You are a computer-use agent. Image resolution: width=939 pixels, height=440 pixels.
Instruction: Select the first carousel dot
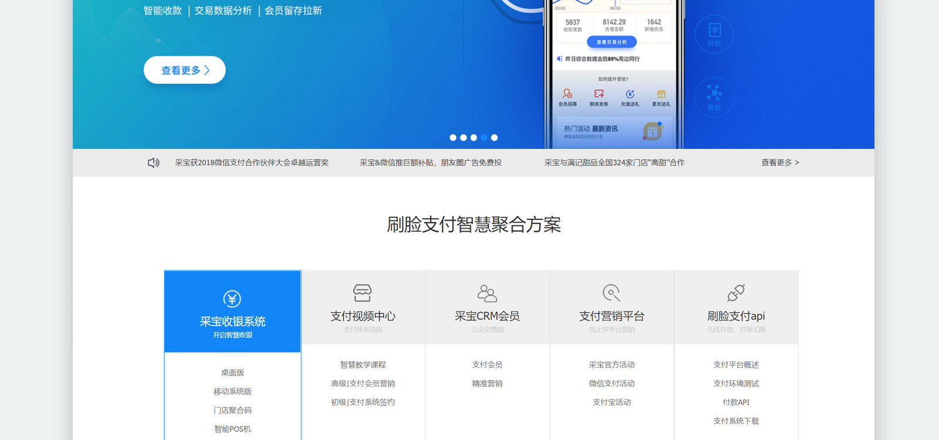[453, 138]
